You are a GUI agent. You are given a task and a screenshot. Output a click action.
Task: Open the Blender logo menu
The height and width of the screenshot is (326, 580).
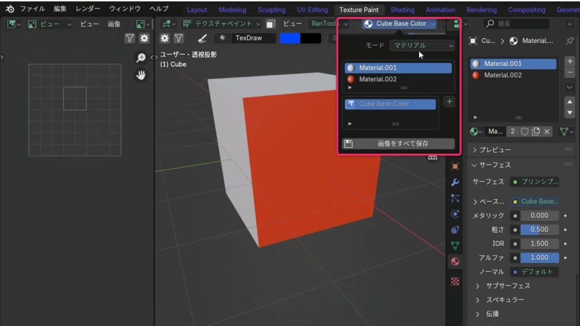[x=10, y=9]
